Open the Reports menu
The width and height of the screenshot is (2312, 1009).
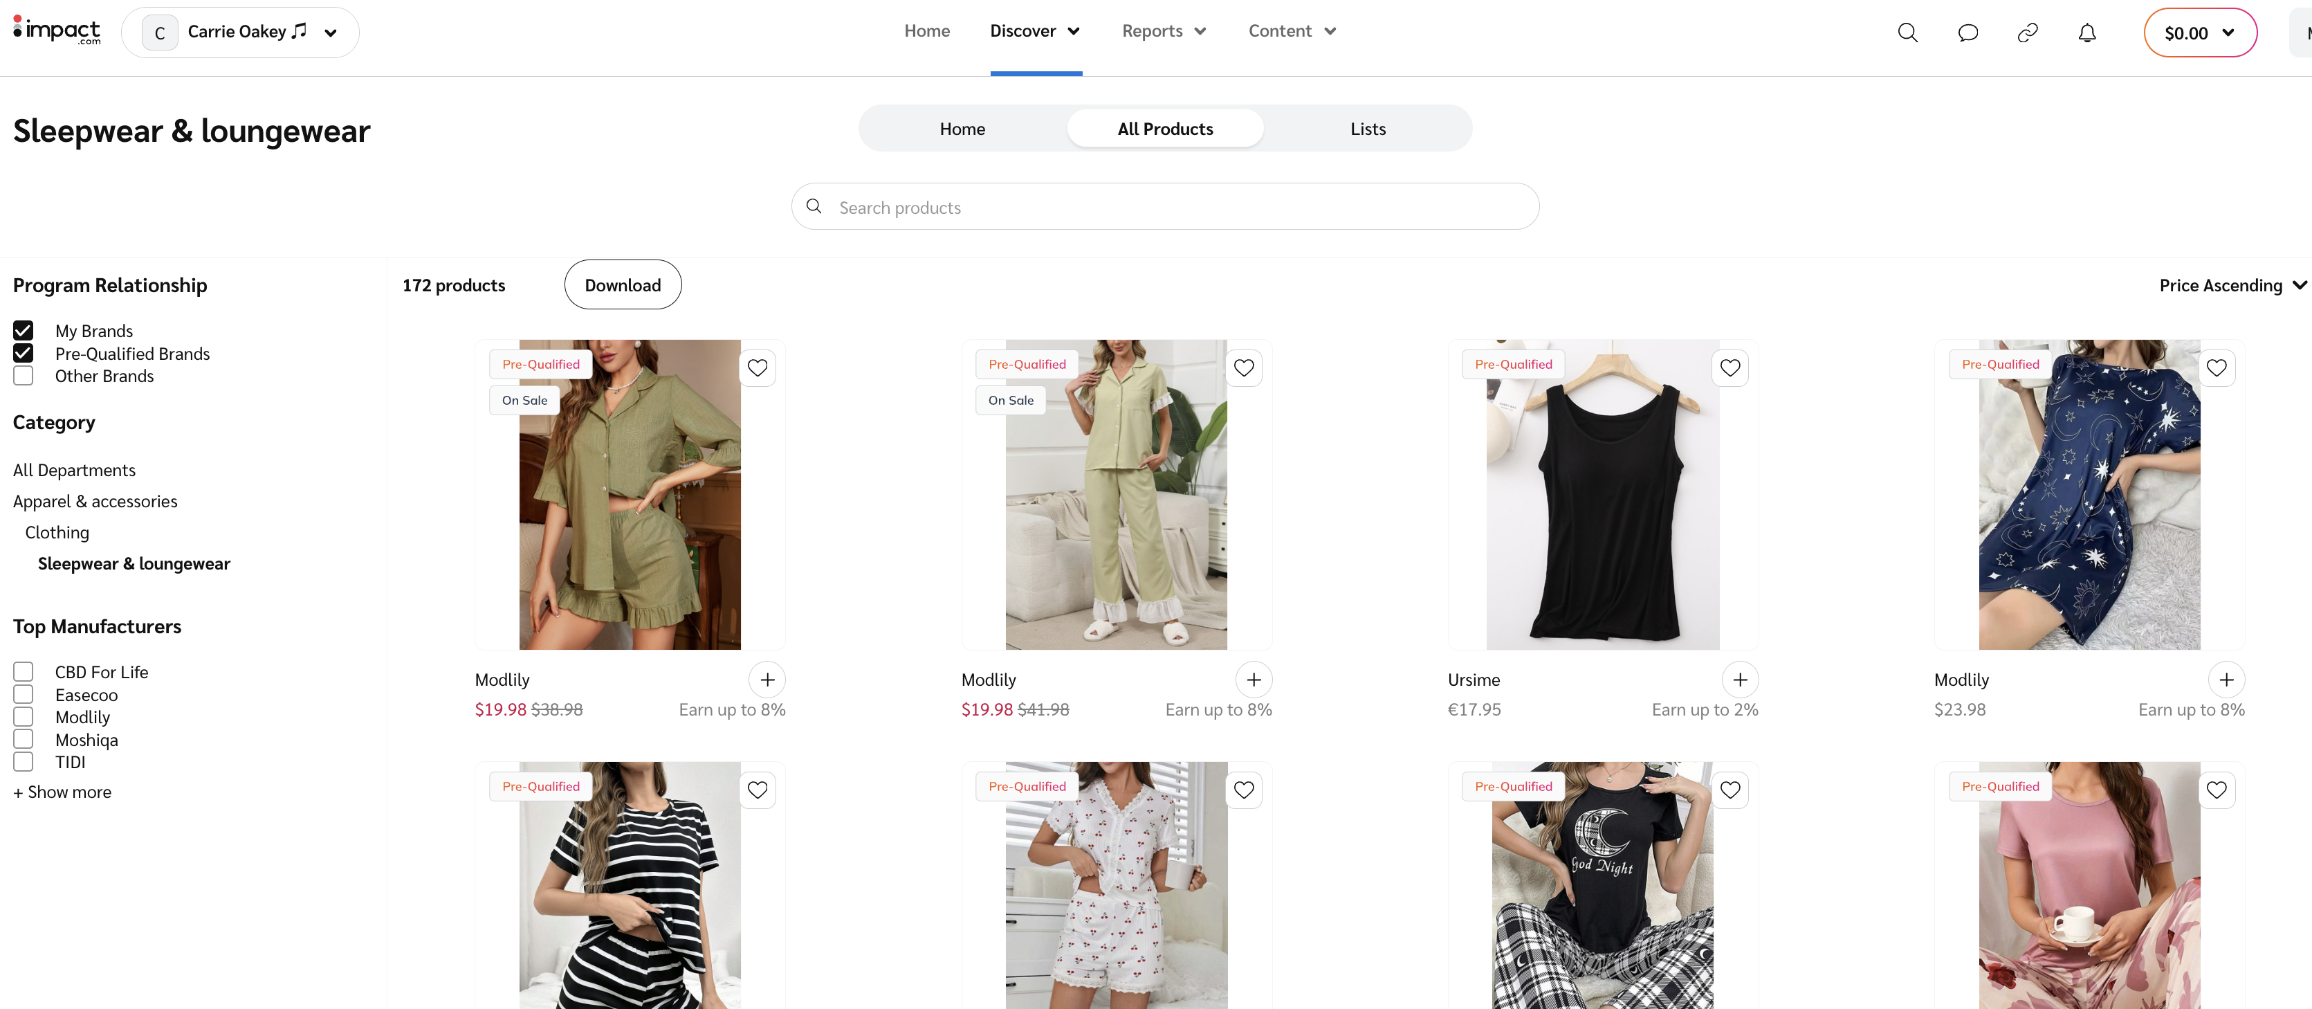(1163, 30)
